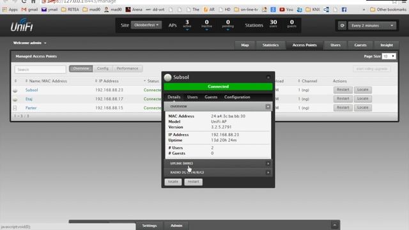Open the dd-wrt bookmark
Screen dimensions: 409x230
coord(155,10)
